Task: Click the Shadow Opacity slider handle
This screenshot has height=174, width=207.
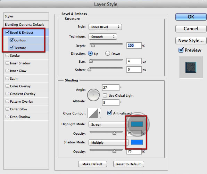Action: [x=115, y=151]
